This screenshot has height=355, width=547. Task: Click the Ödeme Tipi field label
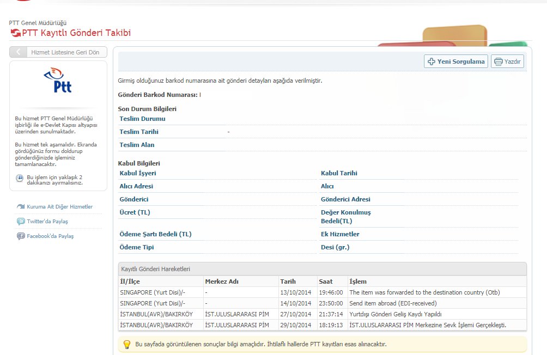point(137,247)
